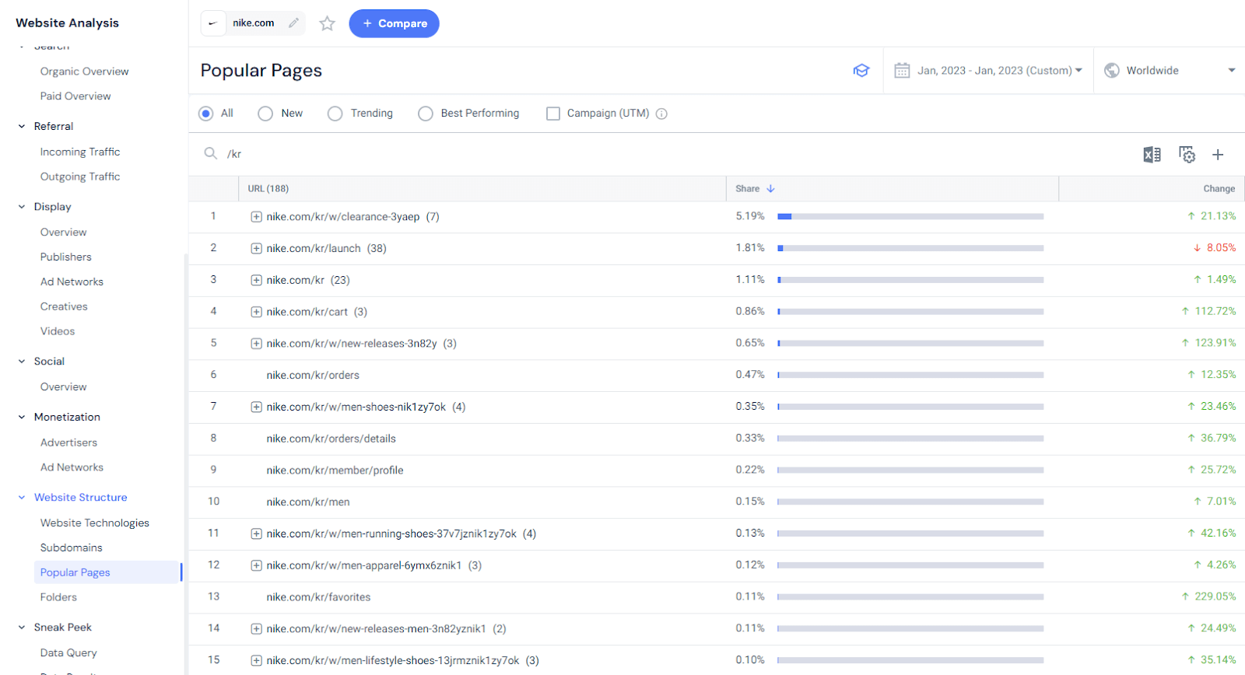Go to Incoming Traffic page
Viewport: 1245px width, 675px height.
tap(80, 152)
